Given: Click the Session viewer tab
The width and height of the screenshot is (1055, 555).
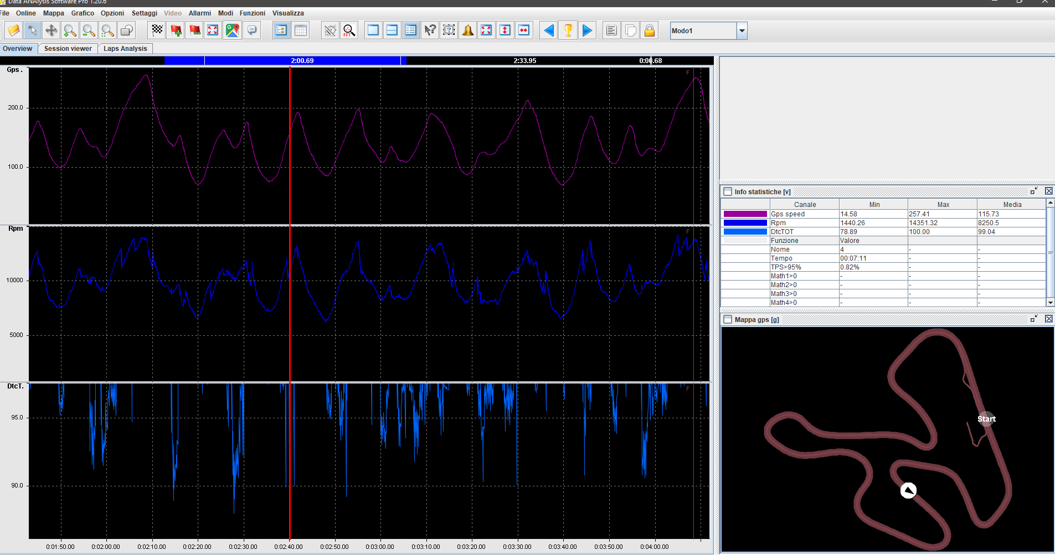Looking at the screenshot, I should 68,49.
